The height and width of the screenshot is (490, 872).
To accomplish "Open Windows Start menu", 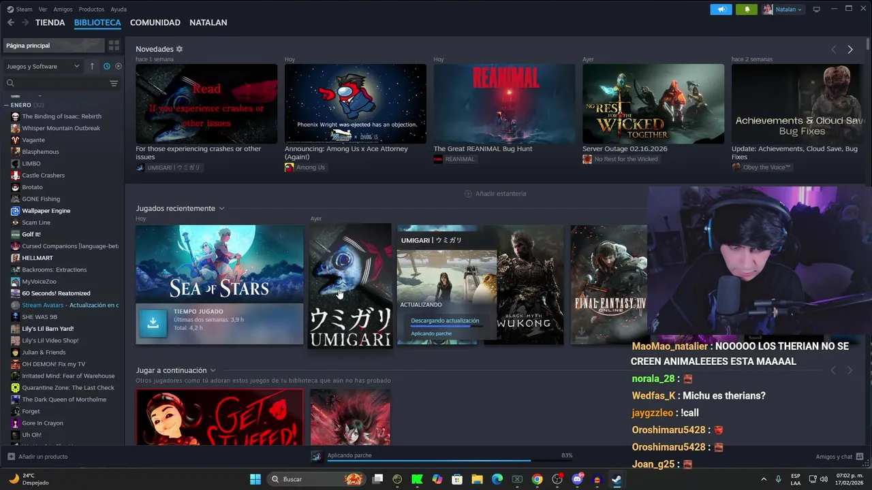I will (x=255, y=479).
